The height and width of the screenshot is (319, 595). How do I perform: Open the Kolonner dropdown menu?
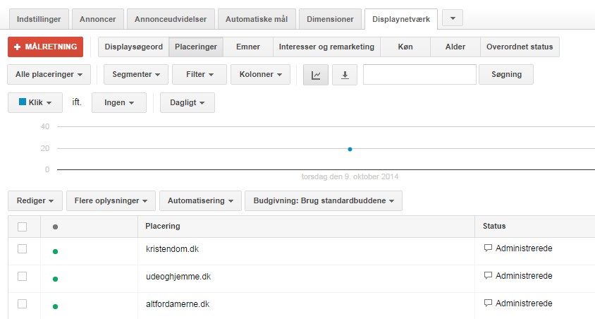coord(261,74)
